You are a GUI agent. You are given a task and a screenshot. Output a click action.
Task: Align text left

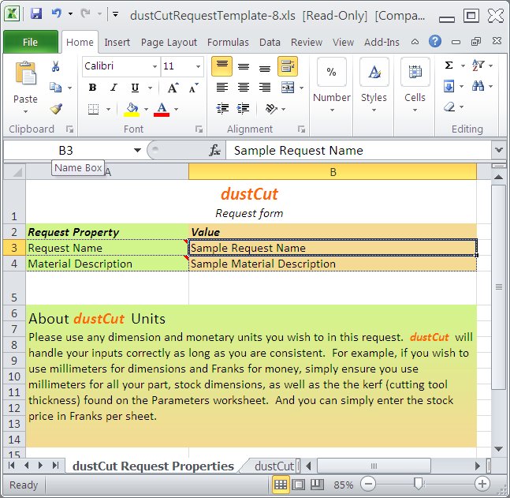(x=222, y=88)
